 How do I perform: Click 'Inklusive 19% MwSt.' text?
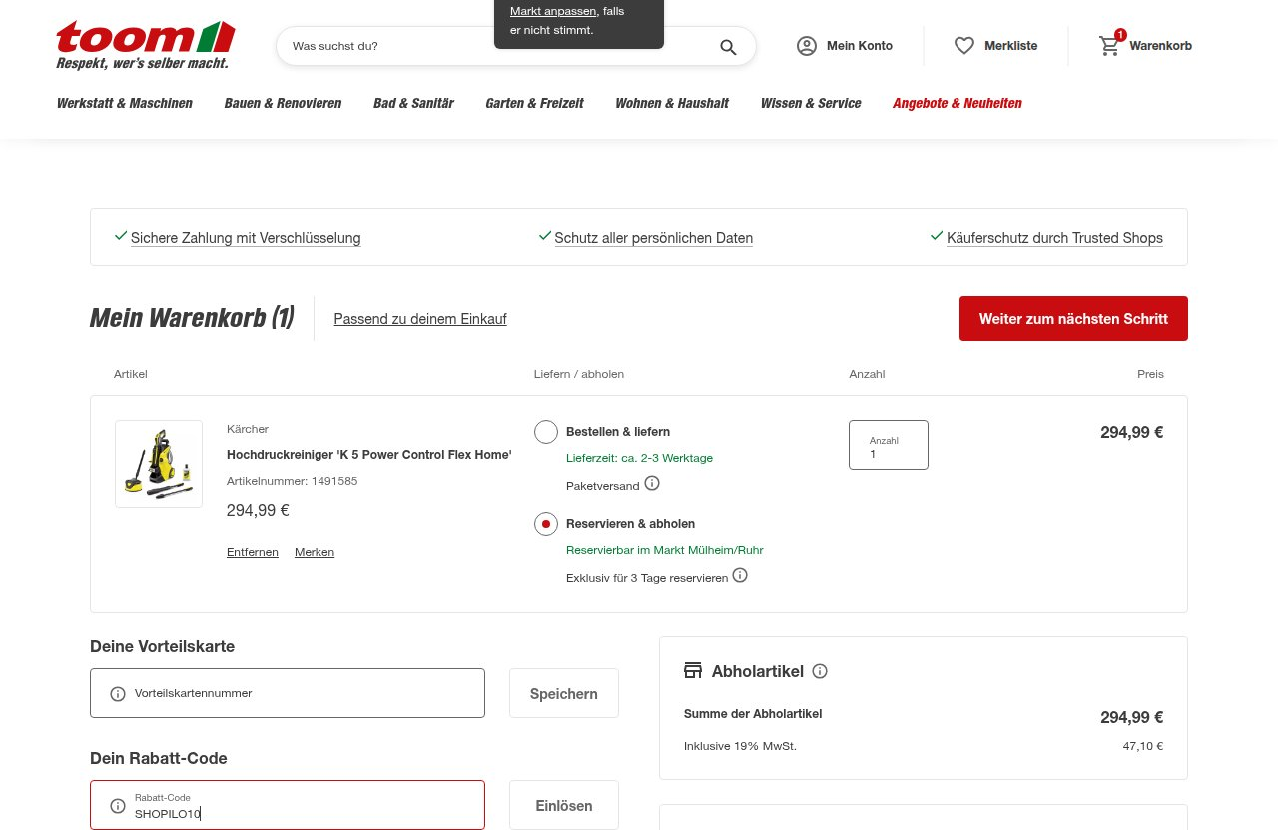click(740, 746)
